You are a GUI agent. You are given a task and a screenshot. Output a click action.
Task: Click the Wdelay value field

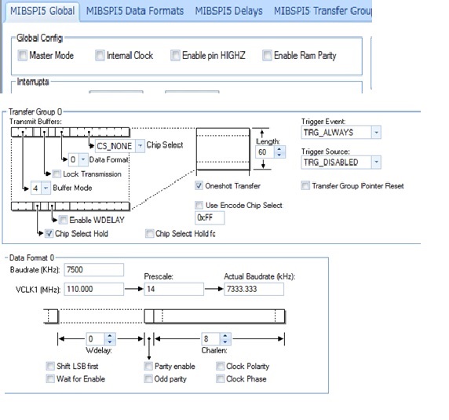point(96,339)
